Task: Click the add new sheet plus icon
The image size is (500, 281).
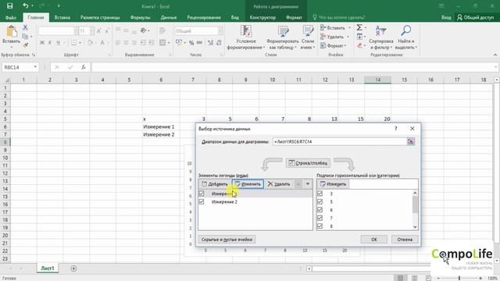Action: (73, 269)
